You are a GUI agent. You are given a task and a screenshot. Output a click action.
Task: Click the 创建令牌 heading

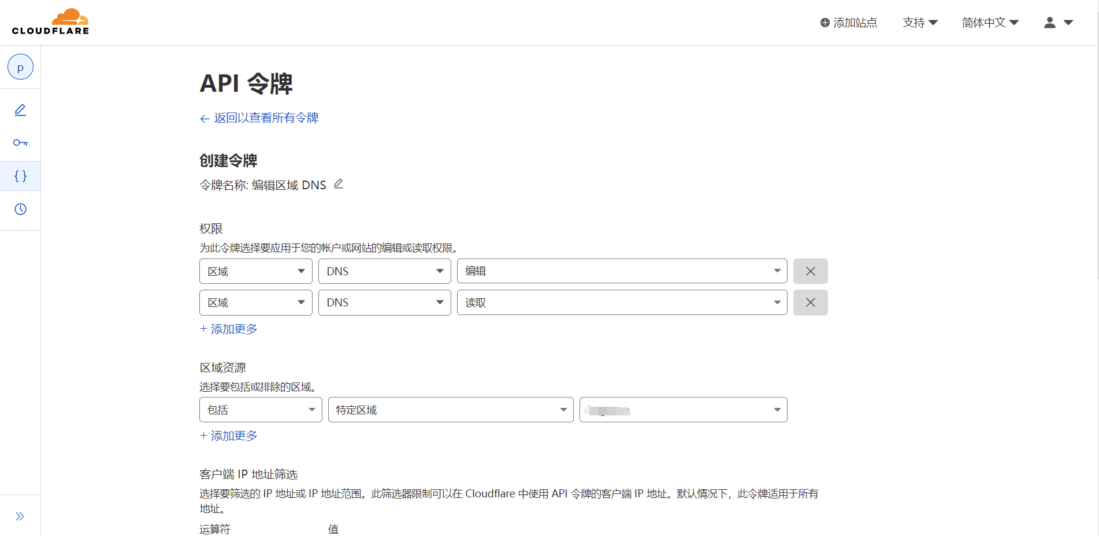228,160
